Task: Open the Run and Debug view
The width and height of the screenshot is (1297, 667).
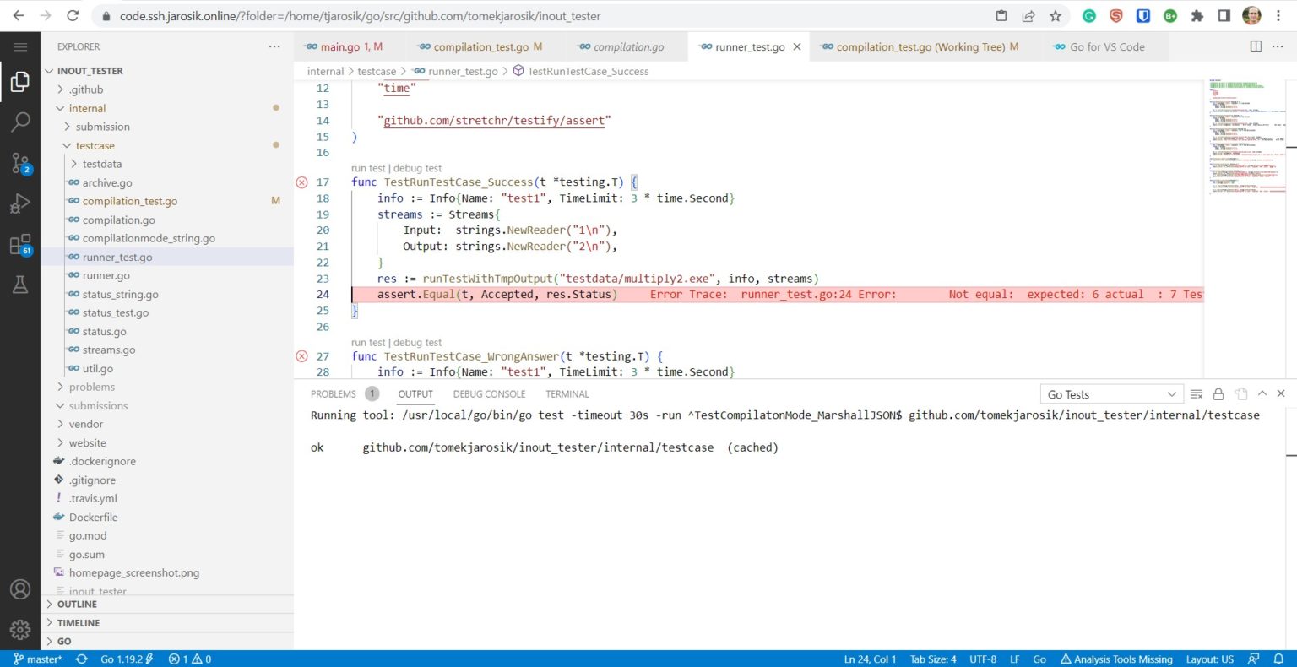Action: 20,203
